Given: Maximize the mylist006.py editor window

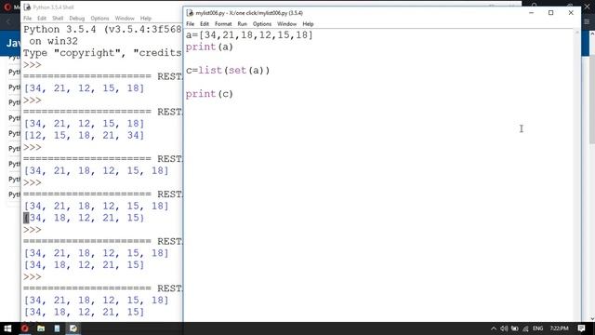Looking at the screenshot, I should (551, 12).
